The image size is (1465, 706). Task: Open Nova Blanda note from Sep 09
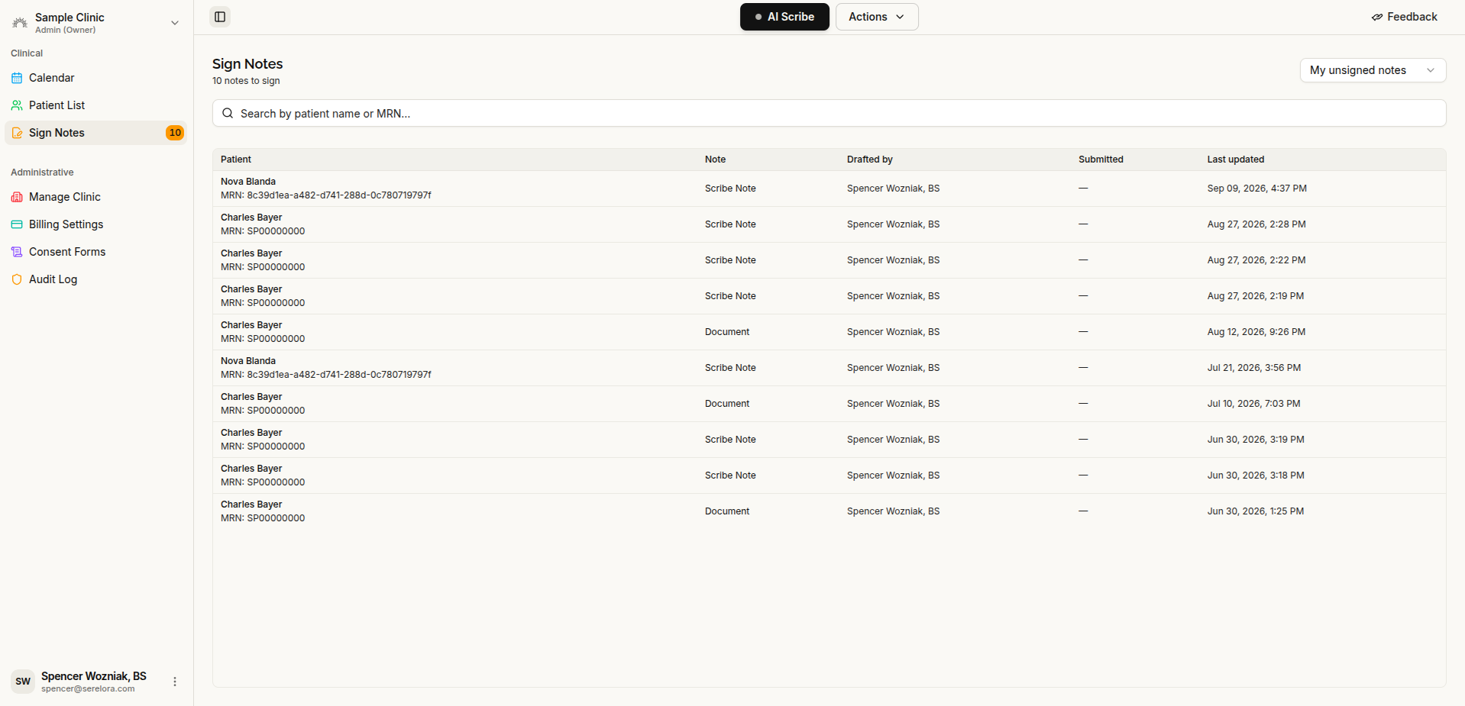coord(829,189)
